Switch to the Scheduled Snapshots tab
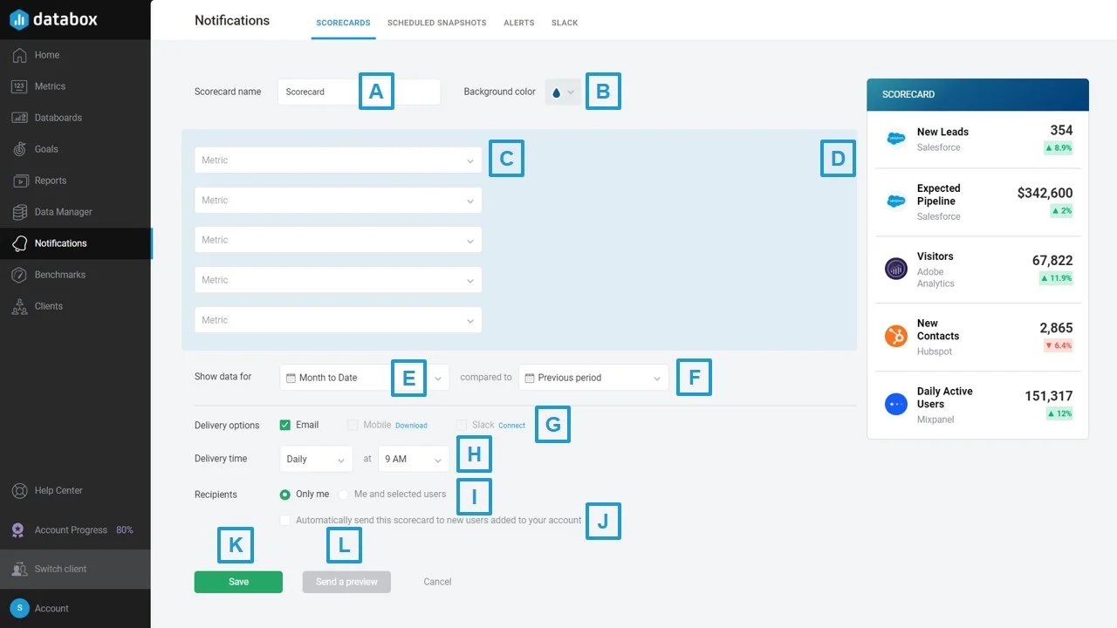The height and width of the screenshot is (628, 1117). [x=436, y=23]
